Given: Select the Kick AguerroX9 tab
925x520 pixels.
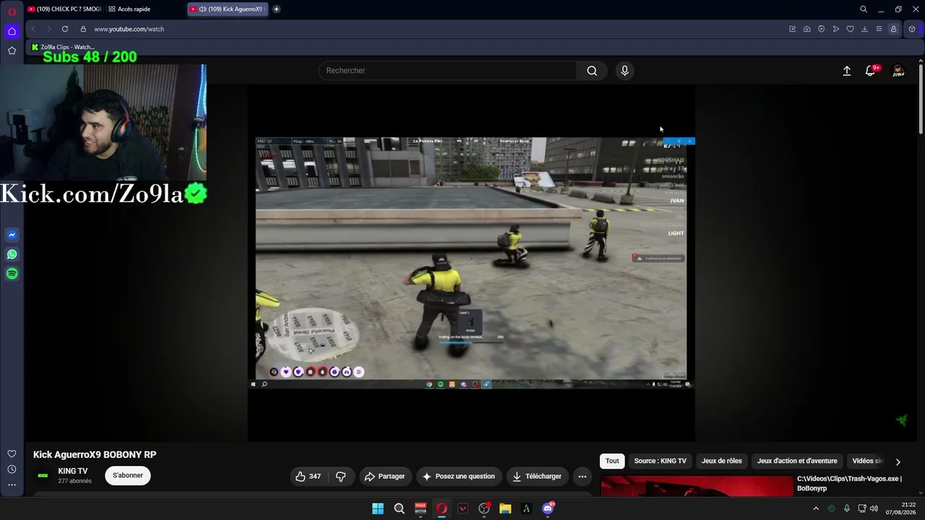Looking at the screenshot, I should coord(227,9).
